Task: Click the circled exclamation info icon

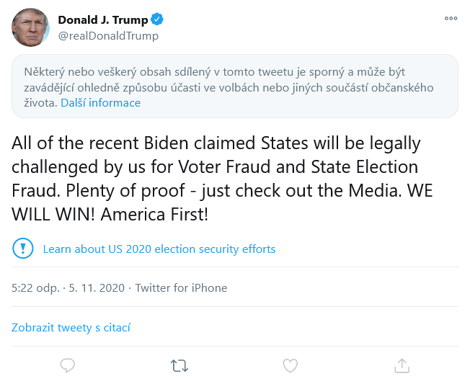Action: click(23, 249)
